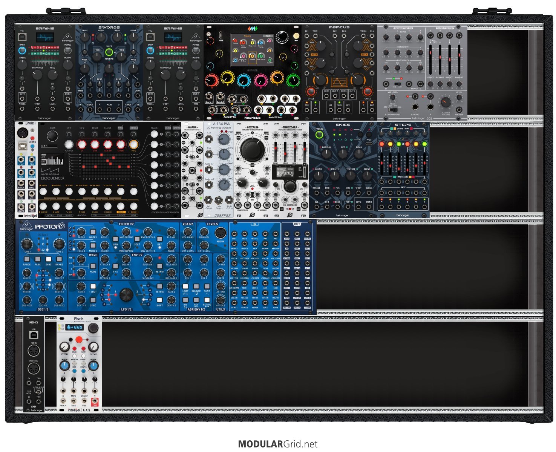
Task: Toggle the KEY button on Proton
Action: (159, 239)
